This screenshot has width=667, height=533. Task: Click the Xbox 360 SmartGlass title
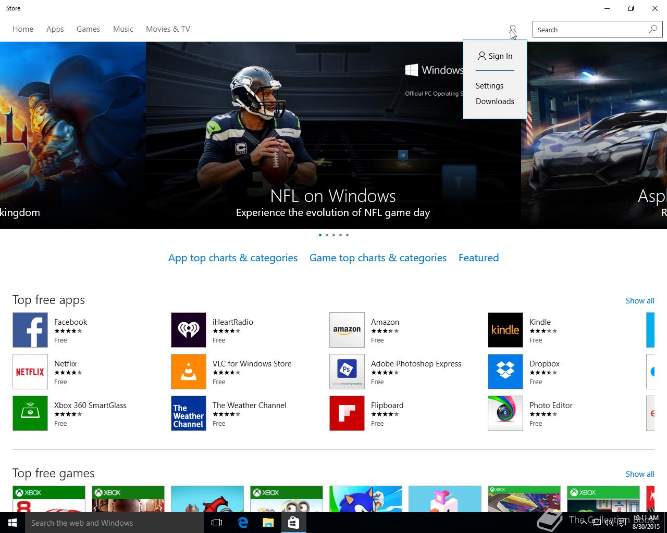pos(91,405)
